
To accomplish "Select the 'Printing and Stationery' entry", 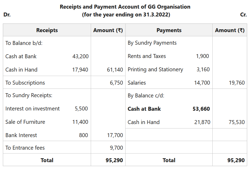I will (x=155, y=69).
